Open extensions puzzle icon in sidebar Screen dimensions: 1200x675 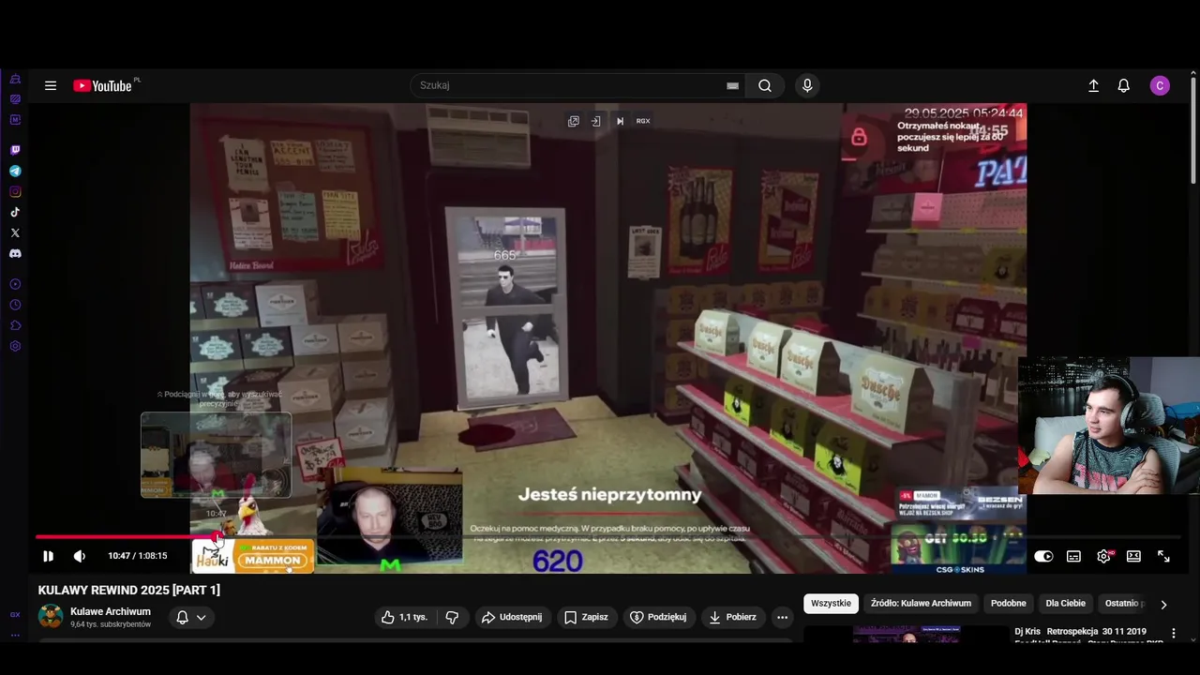[x=15, y=325]
